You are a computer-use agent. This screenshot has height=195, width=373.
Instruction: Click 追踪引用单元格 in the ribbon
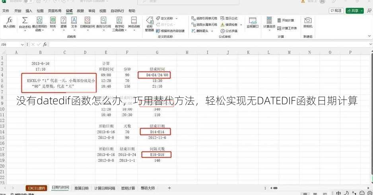[x=204, y=18]
